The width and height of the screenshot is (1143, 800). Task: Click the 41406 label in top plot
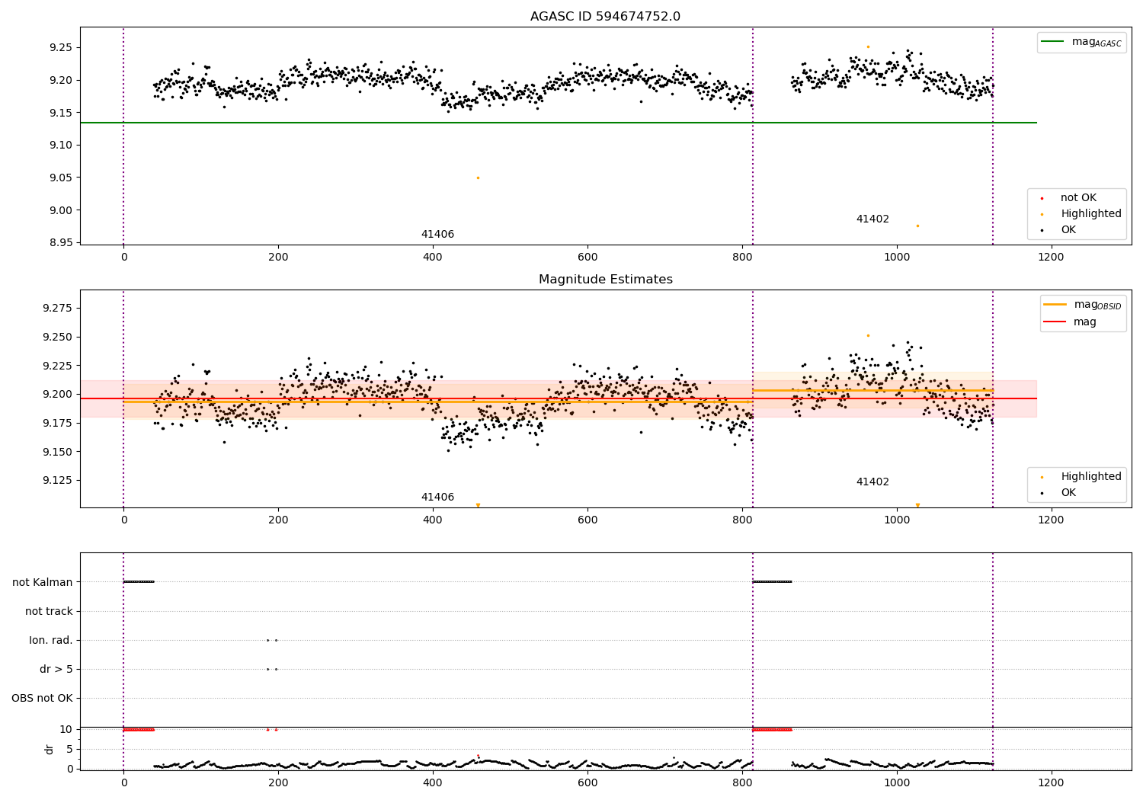437,235
